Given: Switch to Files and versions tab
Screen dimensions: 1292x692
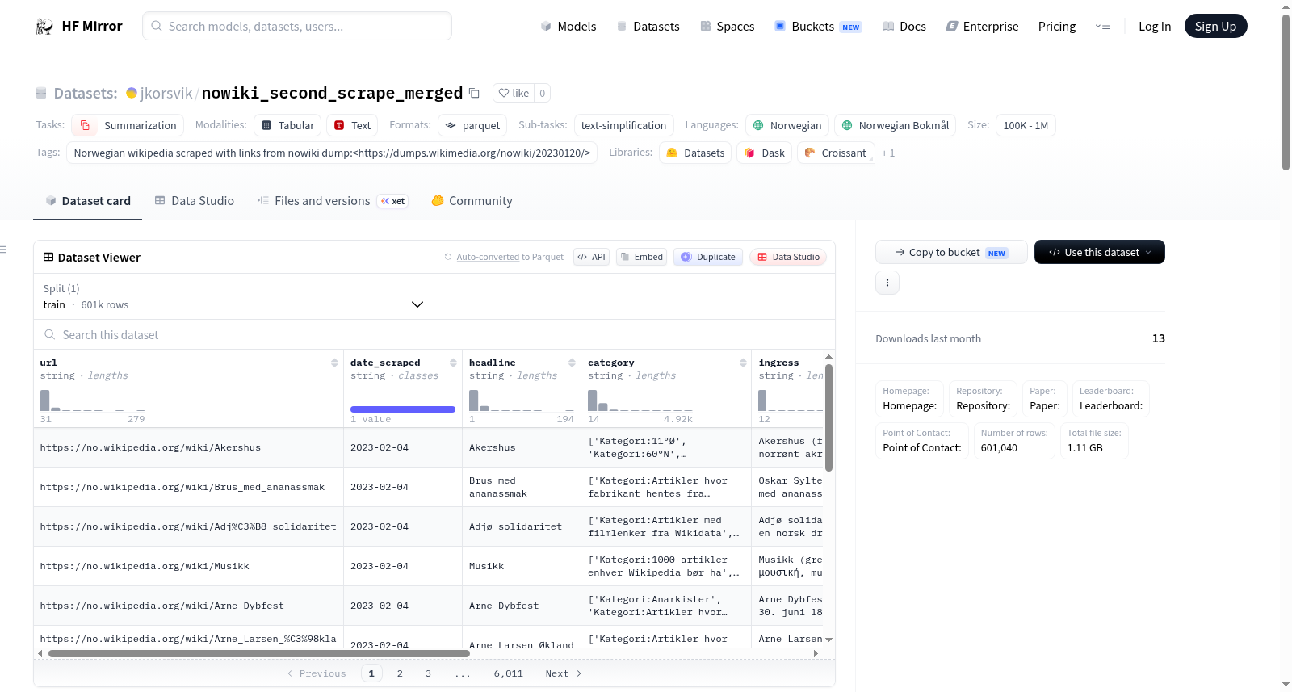Looking at the screenshot, I should click(333, 200).
